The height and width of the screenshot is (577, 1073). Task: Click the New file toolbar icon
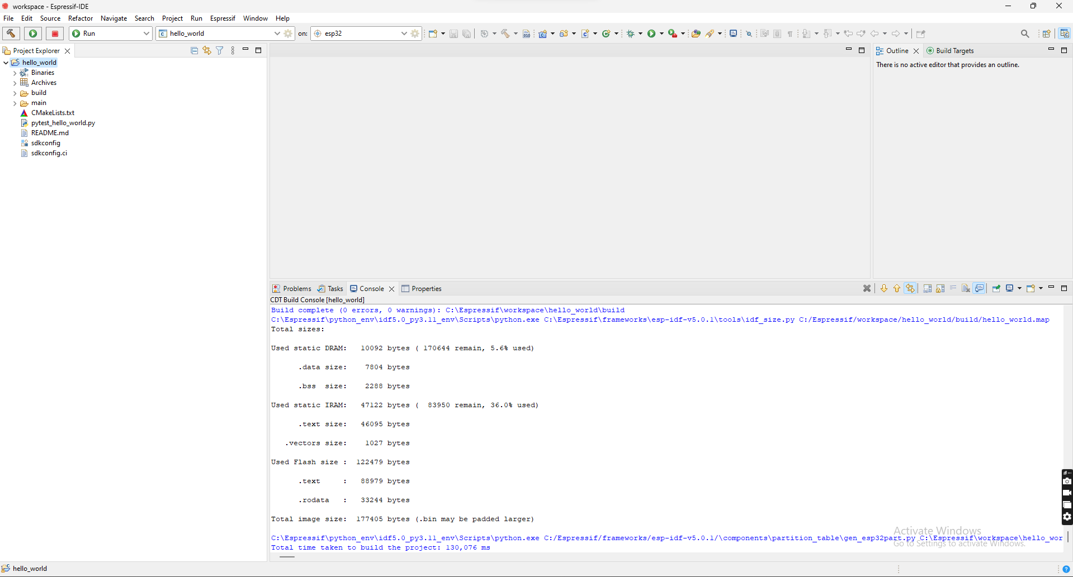433,34
